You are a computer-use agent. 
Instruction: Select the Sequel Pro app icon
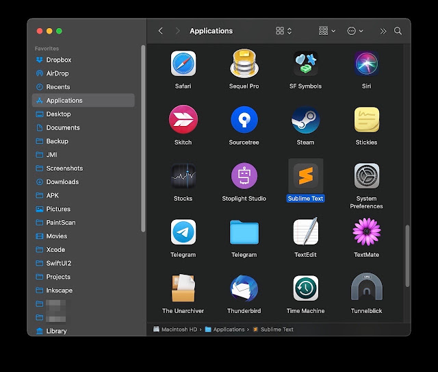[x=244, y=64]
